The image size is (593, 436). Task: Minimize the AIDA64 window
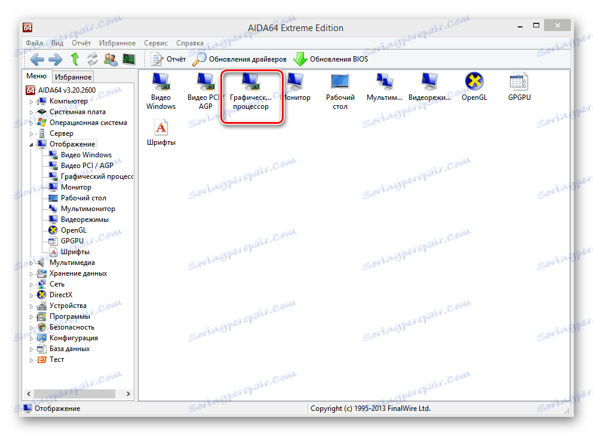[x=520, y=26]
